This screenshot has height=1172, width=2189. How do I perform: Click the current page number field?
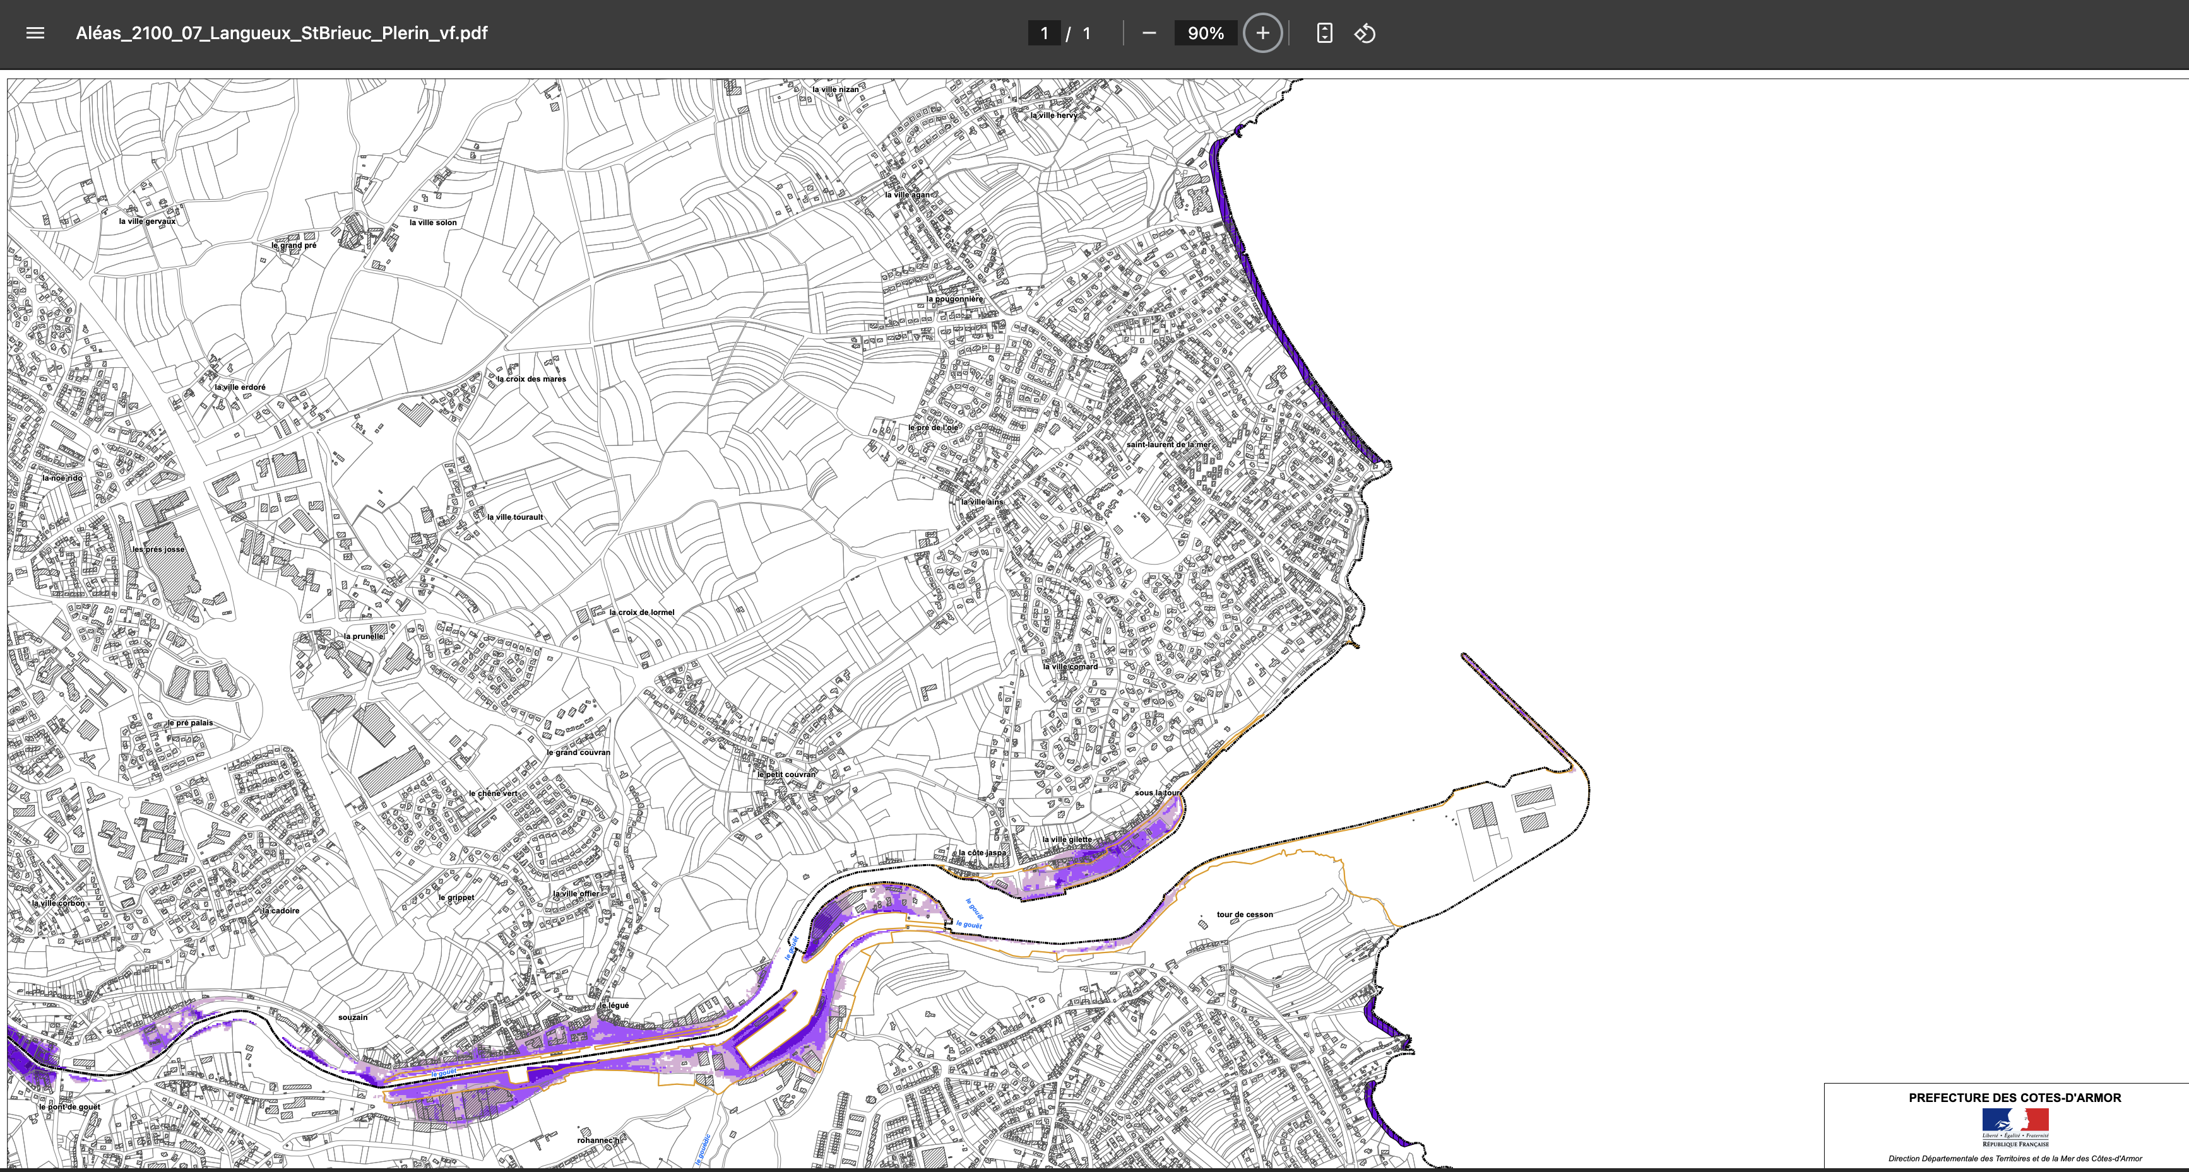coord(1043,33)
